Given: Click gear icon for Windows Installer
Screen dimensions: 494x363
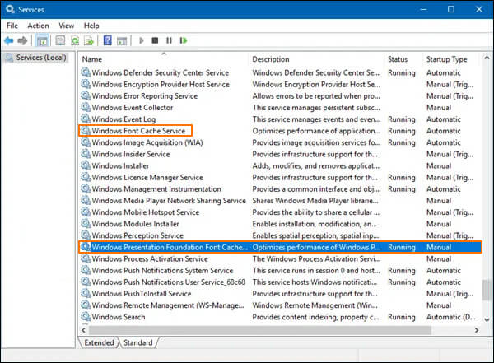Looking at the screenshot, I should [x=86, y=165].
